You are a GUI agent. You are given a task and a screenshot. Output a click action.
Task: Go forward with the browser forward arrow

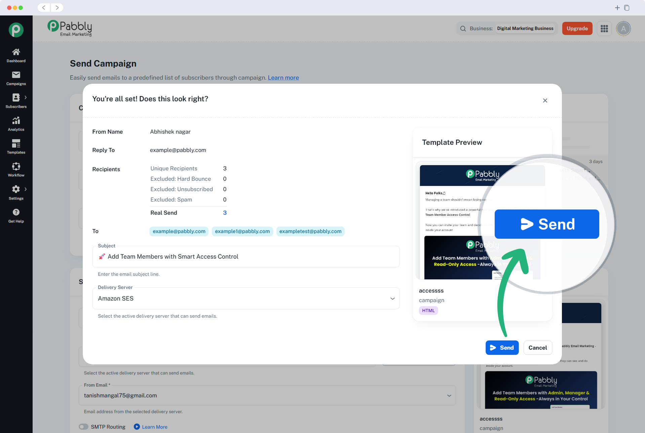[x=57, y=7]
